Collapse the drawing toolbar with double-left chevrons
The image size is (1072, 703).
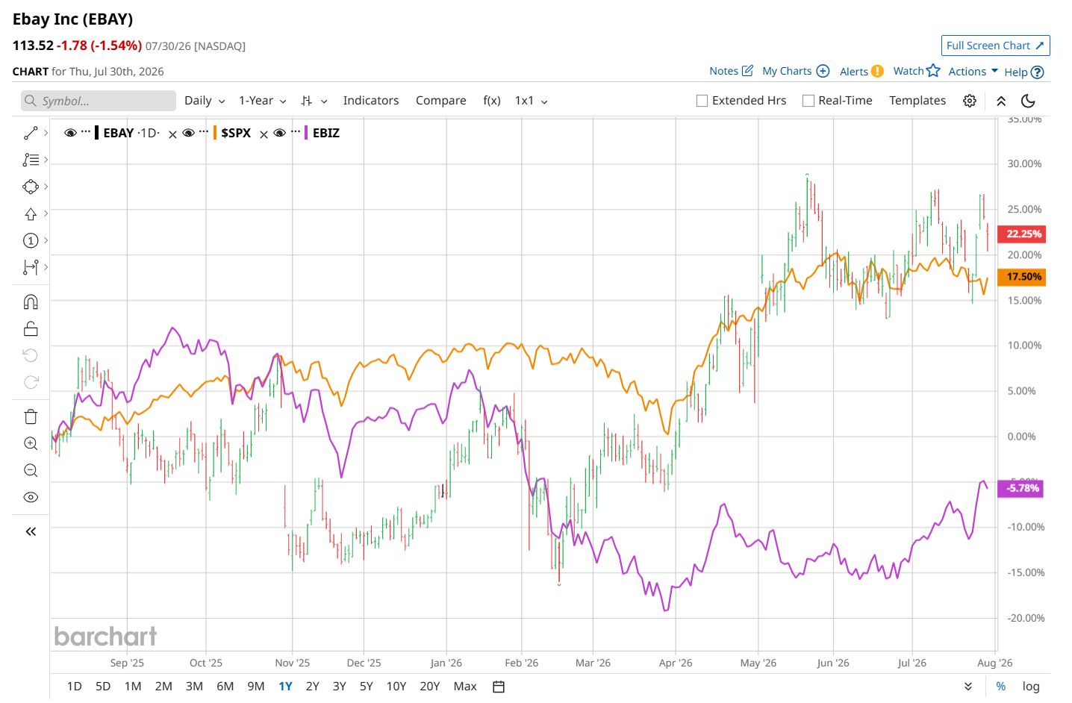31,531
